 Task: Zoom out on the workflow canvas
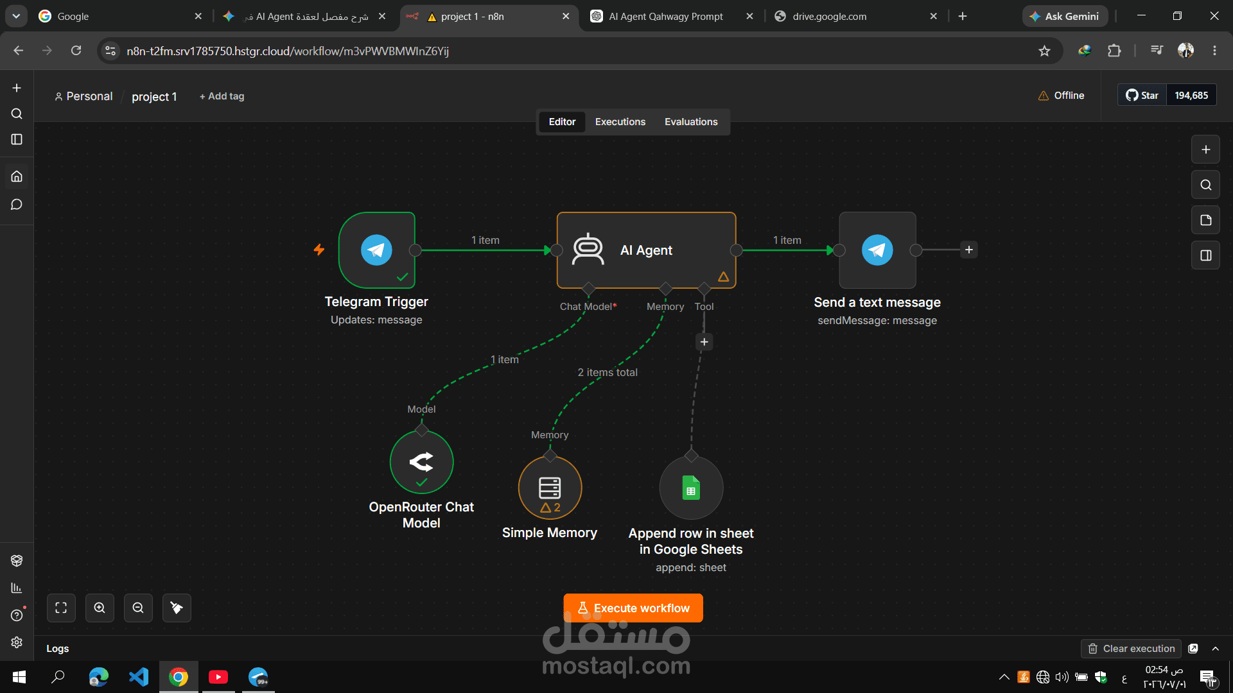point(138,608)
